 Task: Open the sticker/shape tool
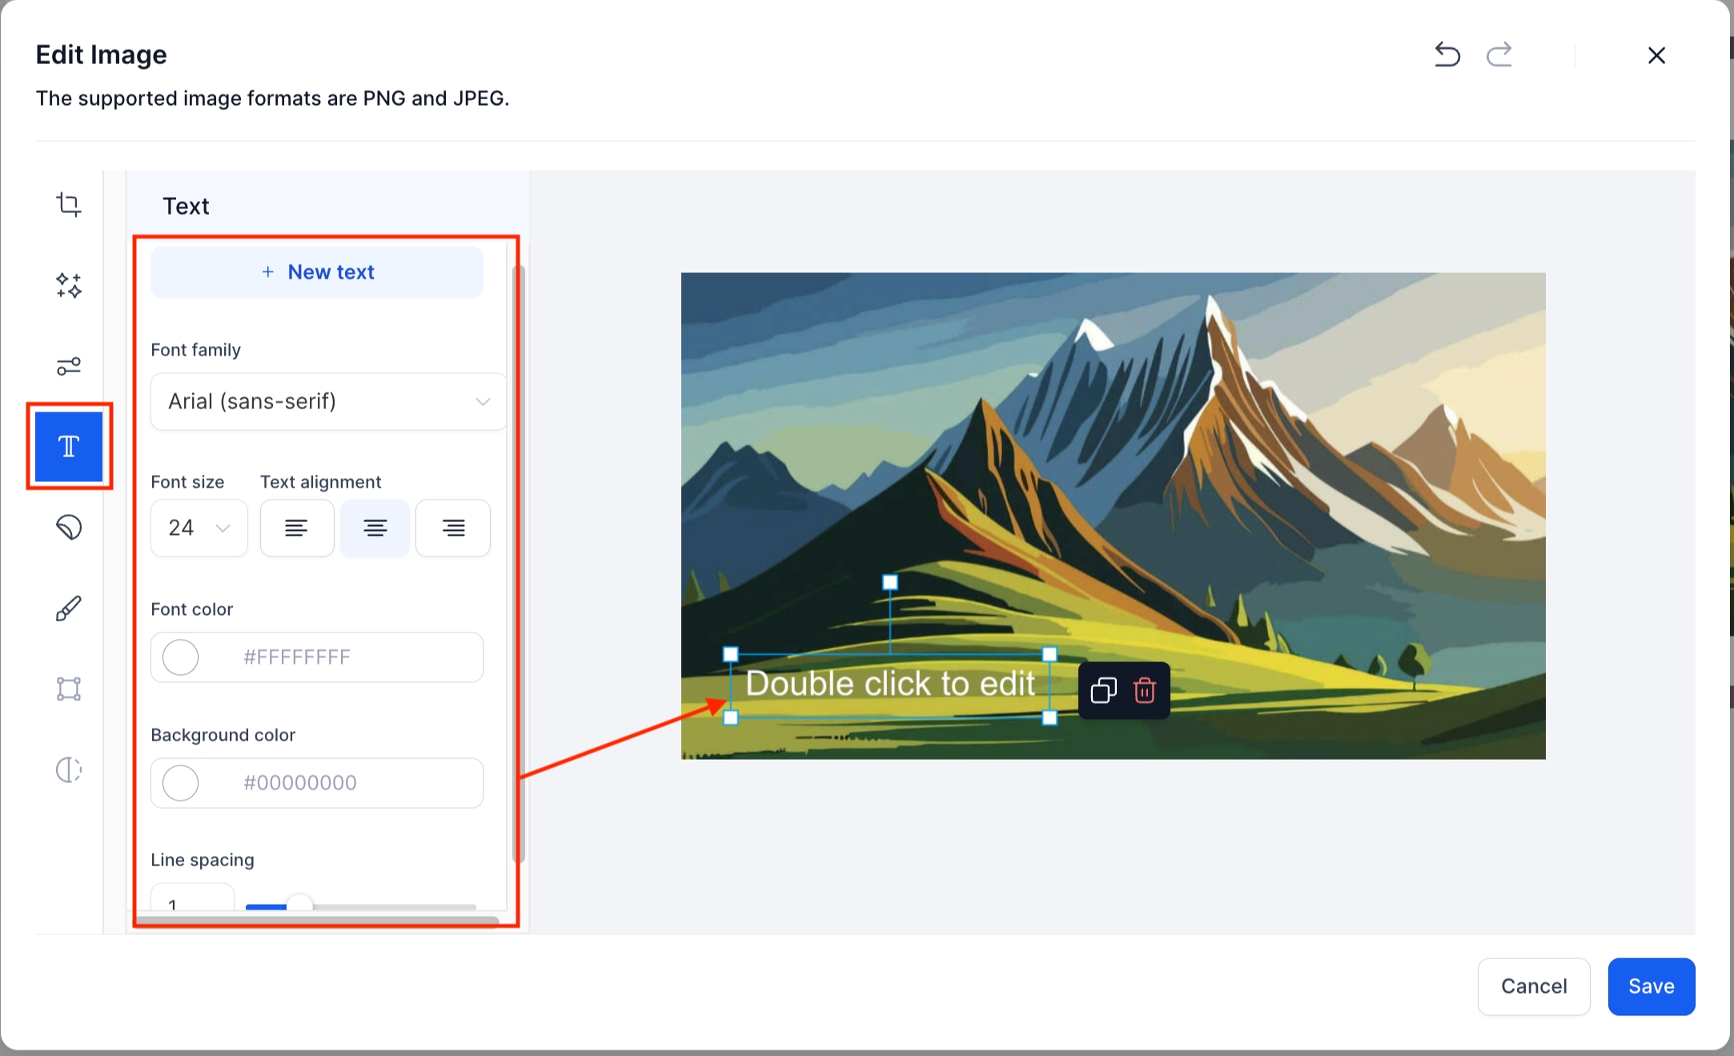(69, 528)
